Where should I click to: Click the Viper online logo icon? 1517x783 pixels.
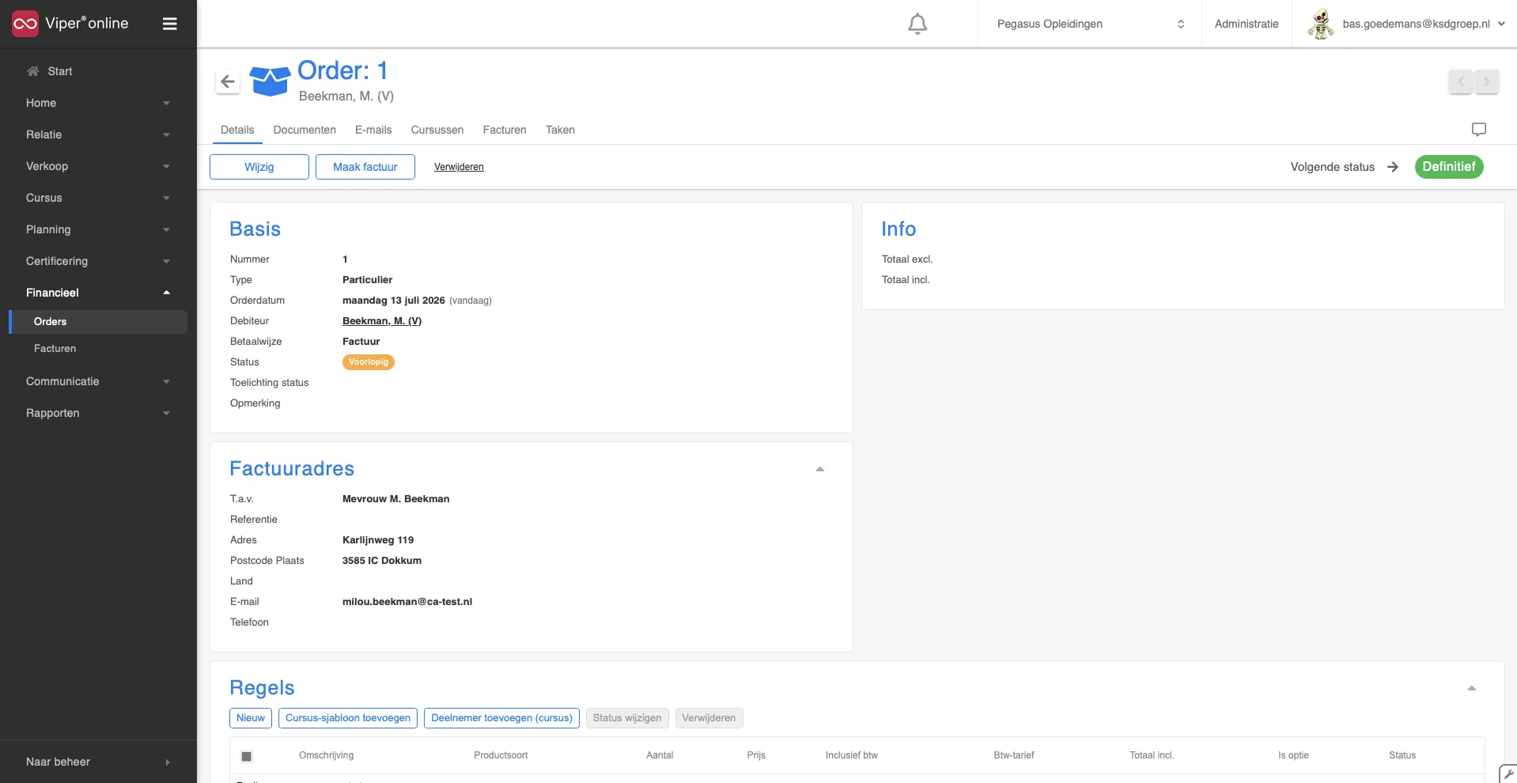click(25, 24)
